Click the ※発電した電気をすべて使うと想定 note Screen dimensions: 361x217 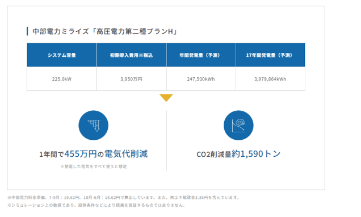coord(94,166)
